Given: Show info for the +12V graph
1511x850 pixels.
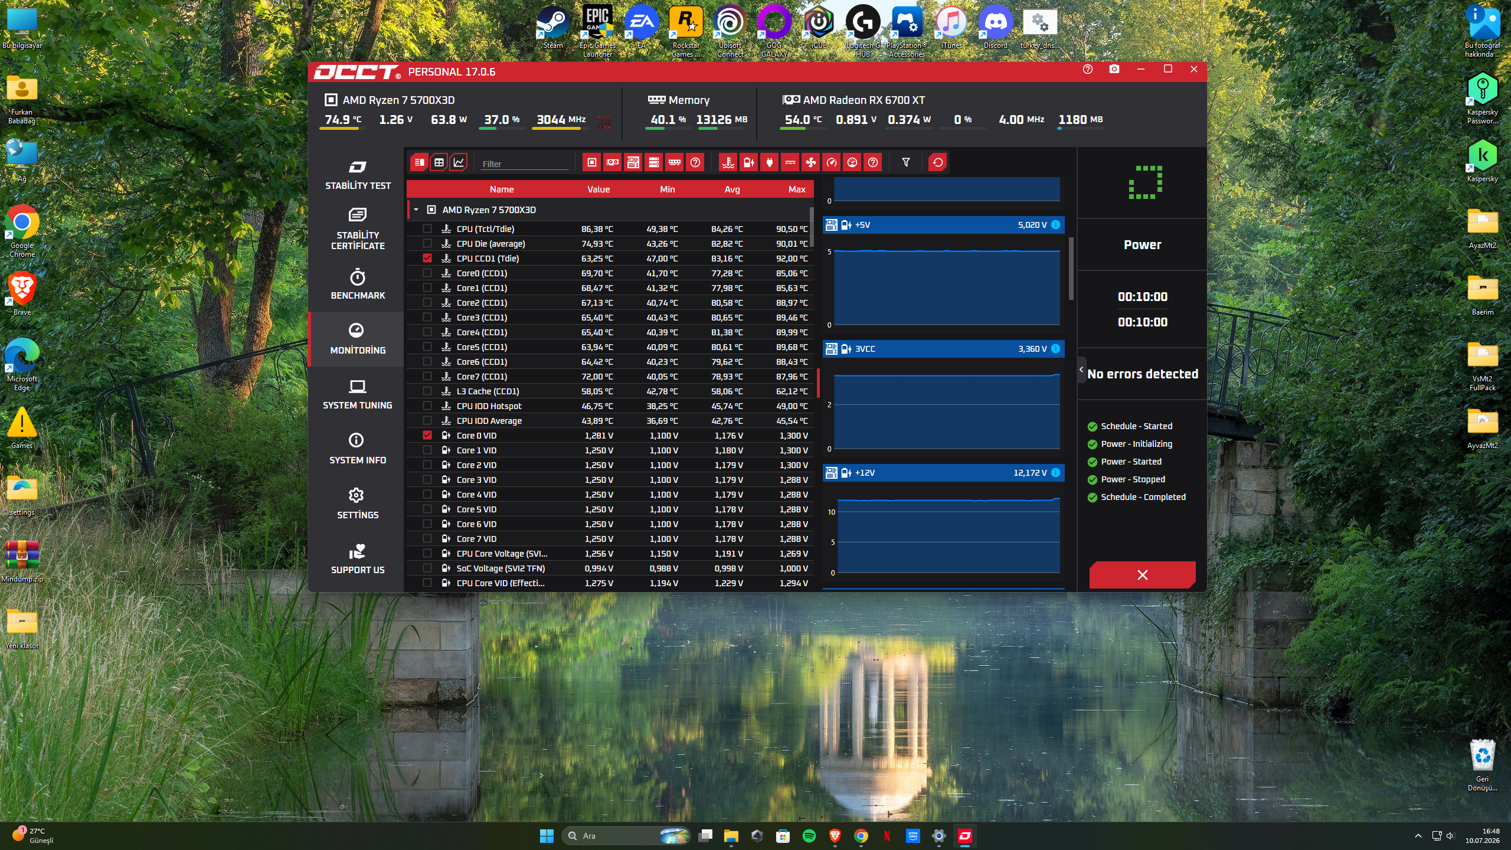Looking at the screenshot, I should (x=1056, y=473).
